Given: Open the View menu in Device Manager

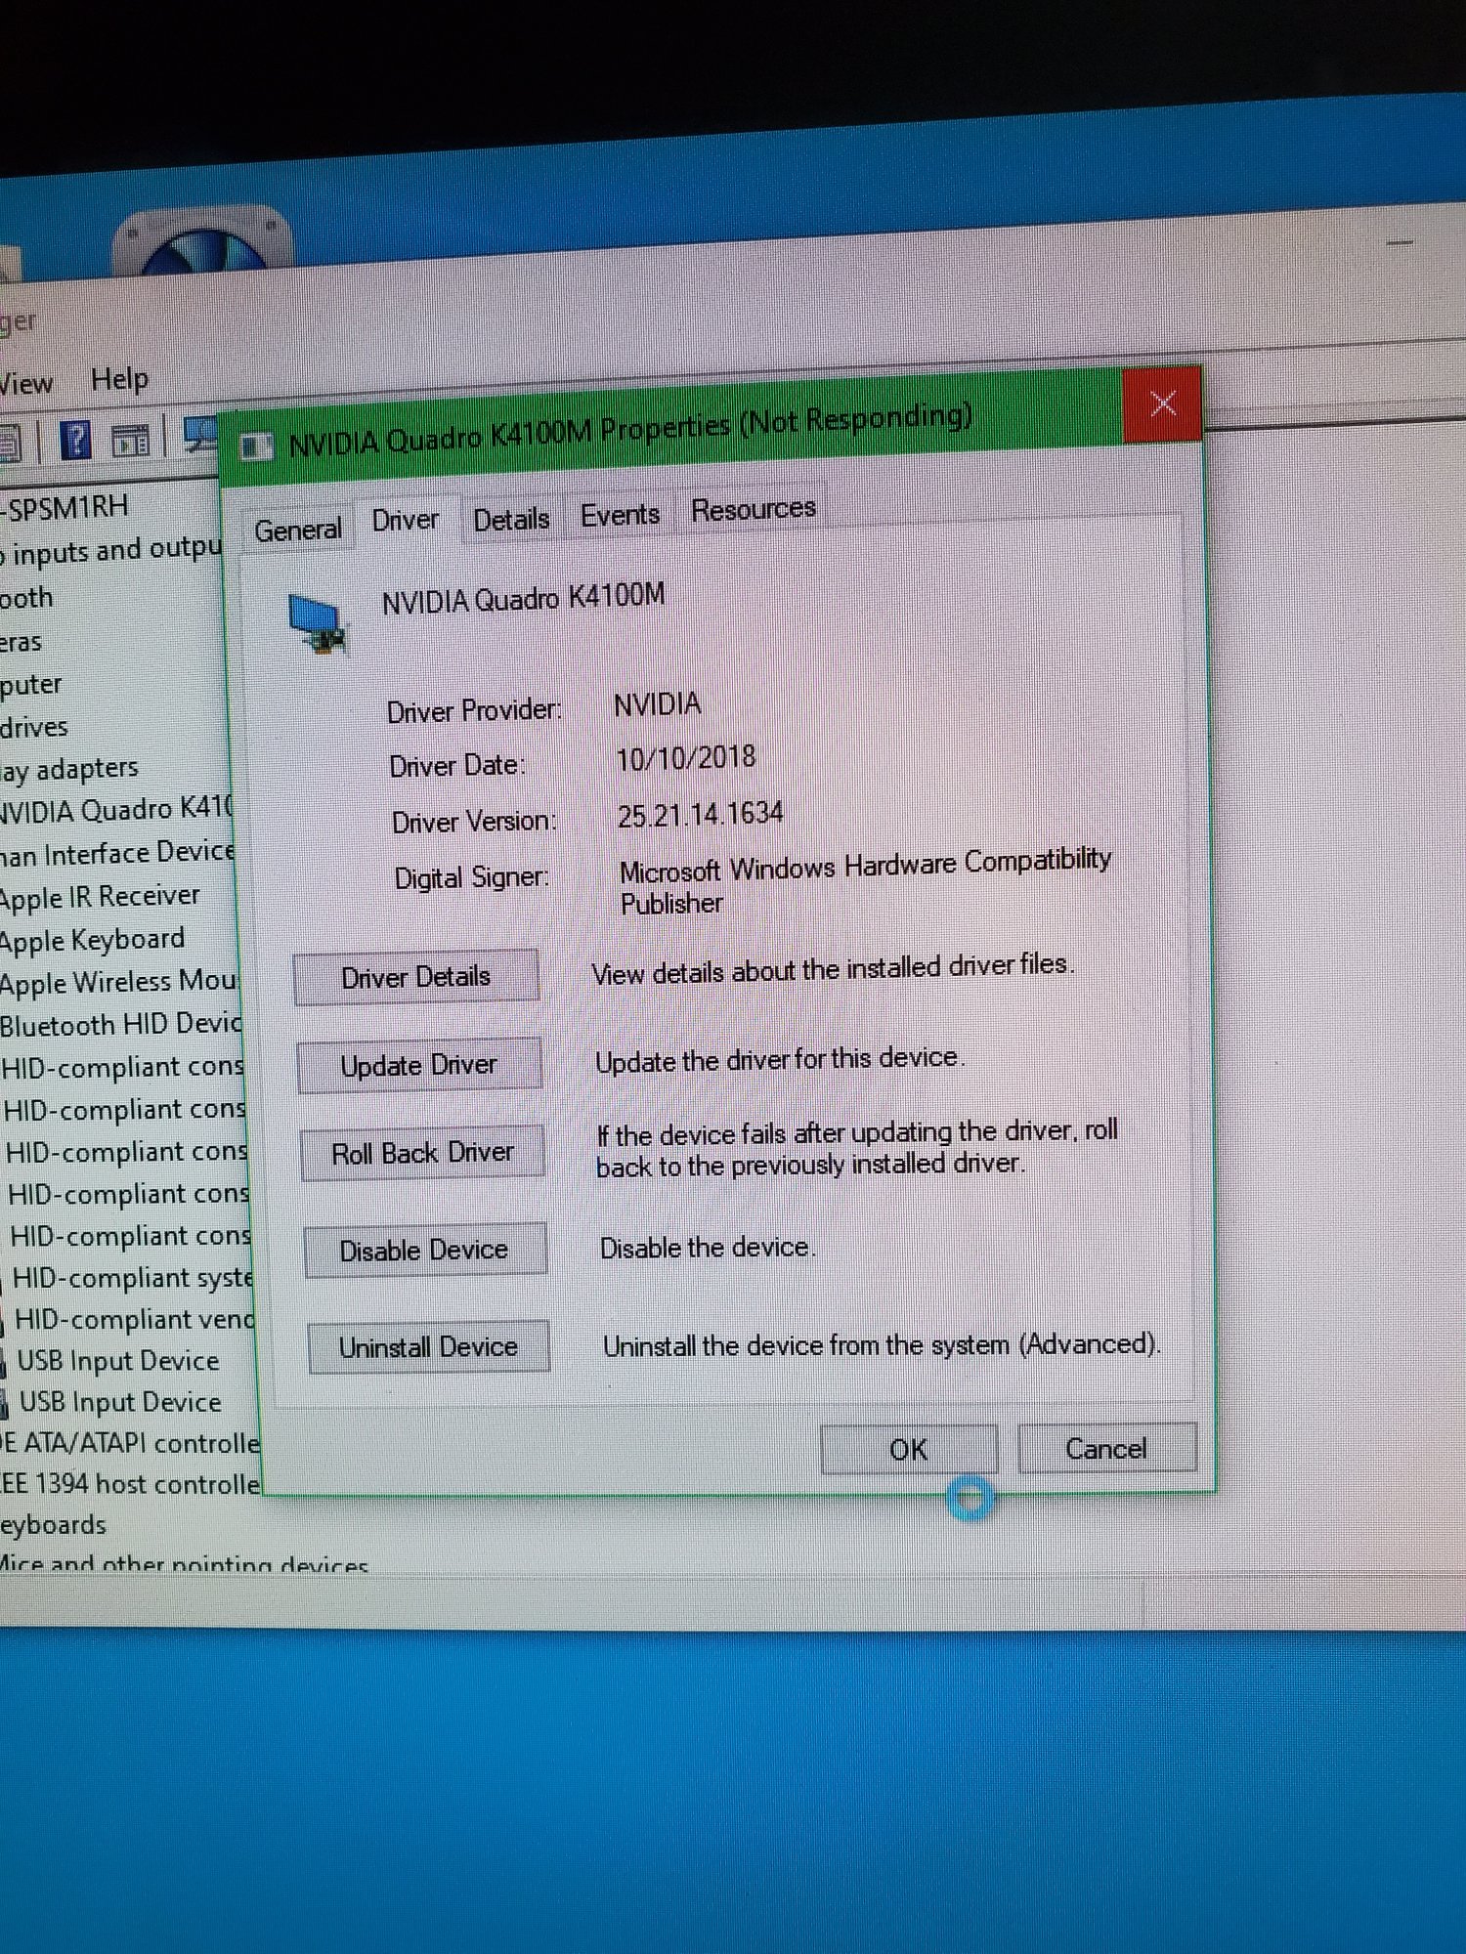Looking at the screenshot, I should [x=26, y=384].
